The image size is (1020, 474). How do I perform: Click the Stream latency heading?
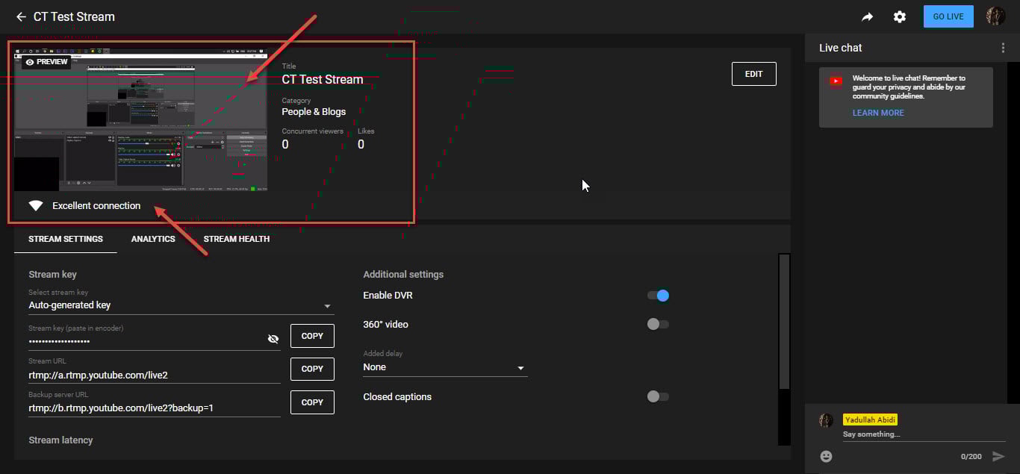pos(60,440)
